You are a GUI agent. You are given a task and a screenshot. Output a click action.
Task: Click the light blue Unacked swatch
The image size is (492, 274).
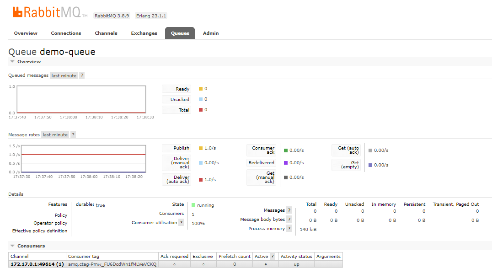tap(201, 99)
